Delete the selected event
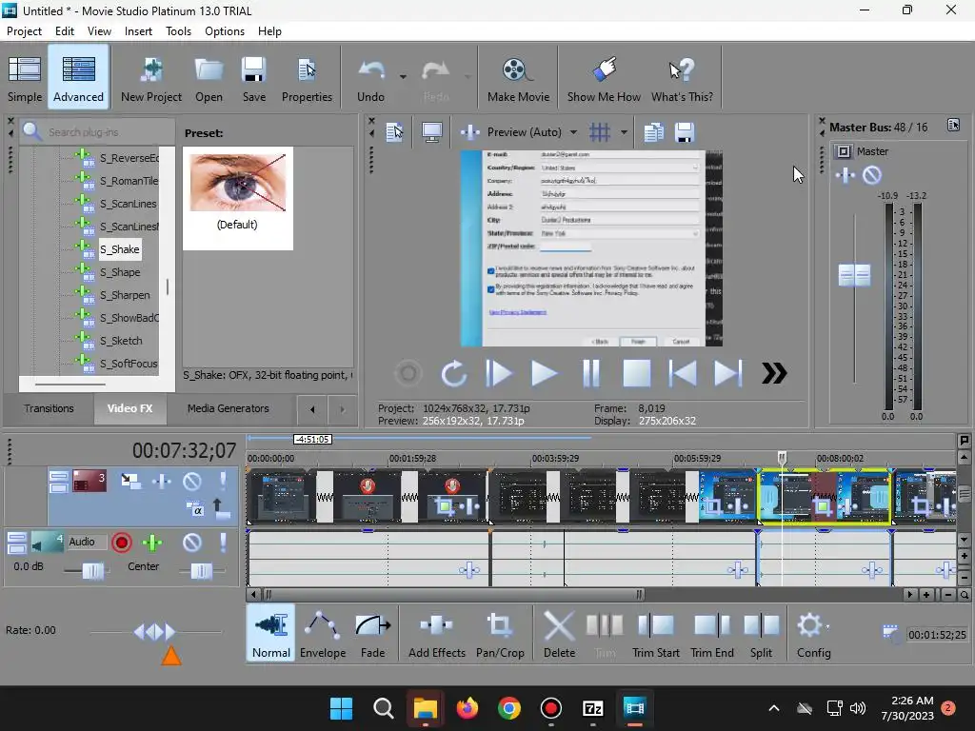 559,634
